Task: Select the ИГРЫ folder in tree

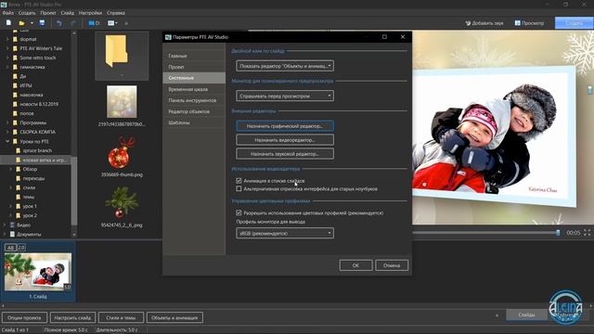Action: click(x=26, y=85)
